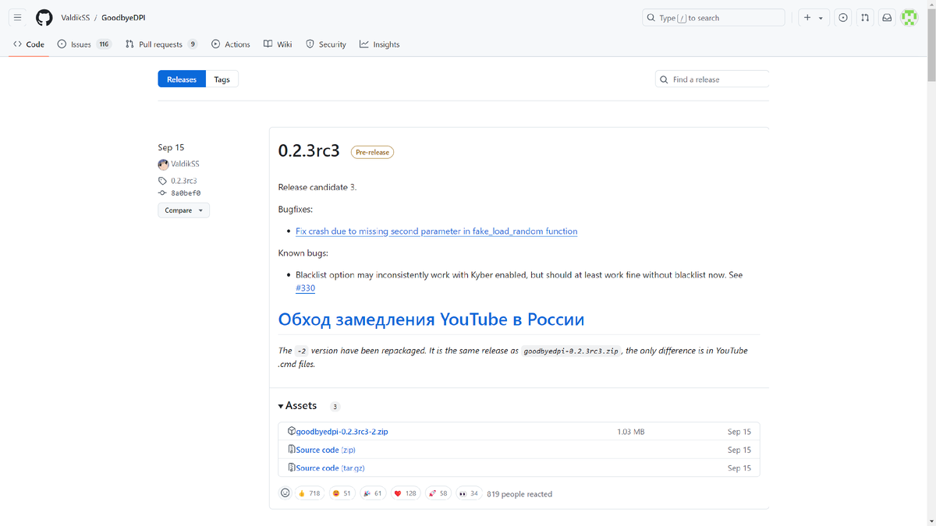Open the hamburger navigation menu
The height and width of the screenshot is (526, 936).
click(18, 17)
